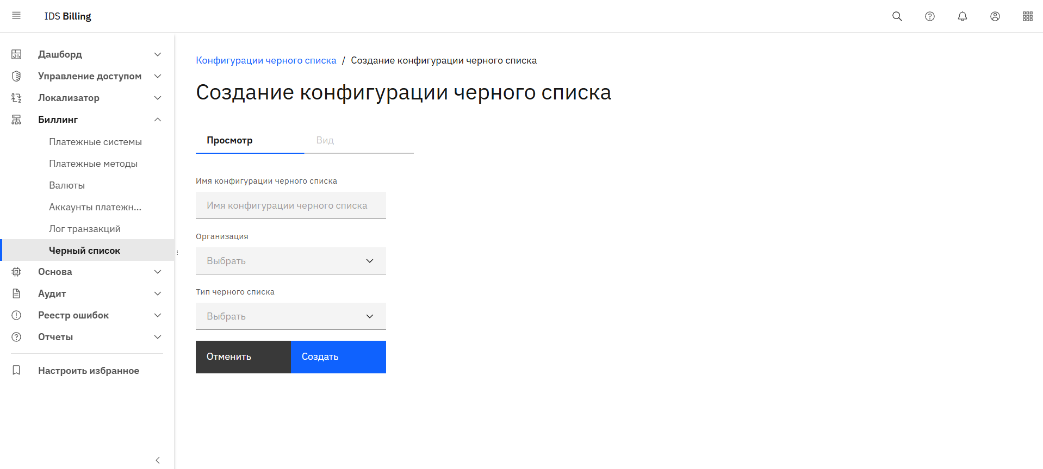The width and height of the screenshot is (1043, 469).
Task: Select Лог транзакций in the sidebar
Action: point(85,229)
